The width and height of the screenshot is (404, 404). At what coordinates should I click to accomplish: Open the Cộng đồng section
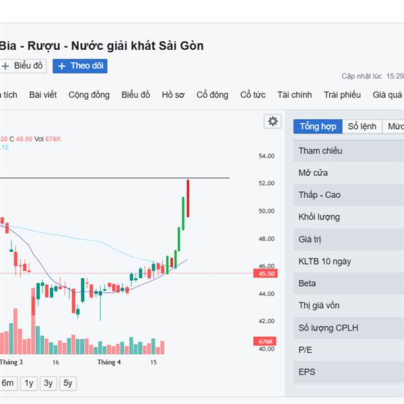coord(89,95)
